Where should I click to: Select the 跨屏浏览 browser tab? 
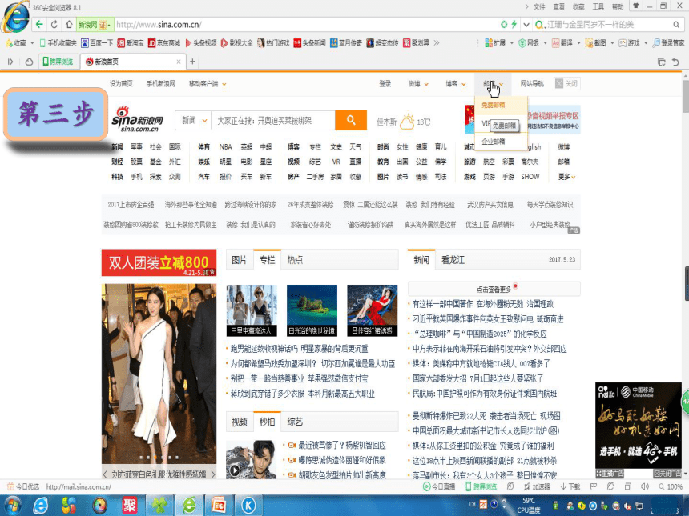(x=58, y=62)
